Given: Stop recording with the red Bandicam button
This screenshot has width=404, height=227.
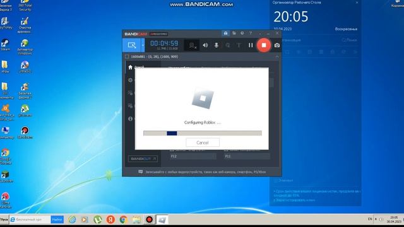Looking at the screenshot, I should tap(264, 45).
